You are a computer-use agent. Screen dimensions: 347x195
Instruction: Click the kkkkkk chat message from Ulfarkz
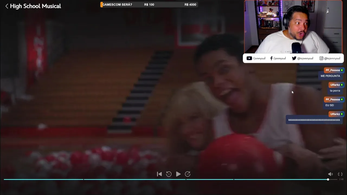[x=314, y=120]
